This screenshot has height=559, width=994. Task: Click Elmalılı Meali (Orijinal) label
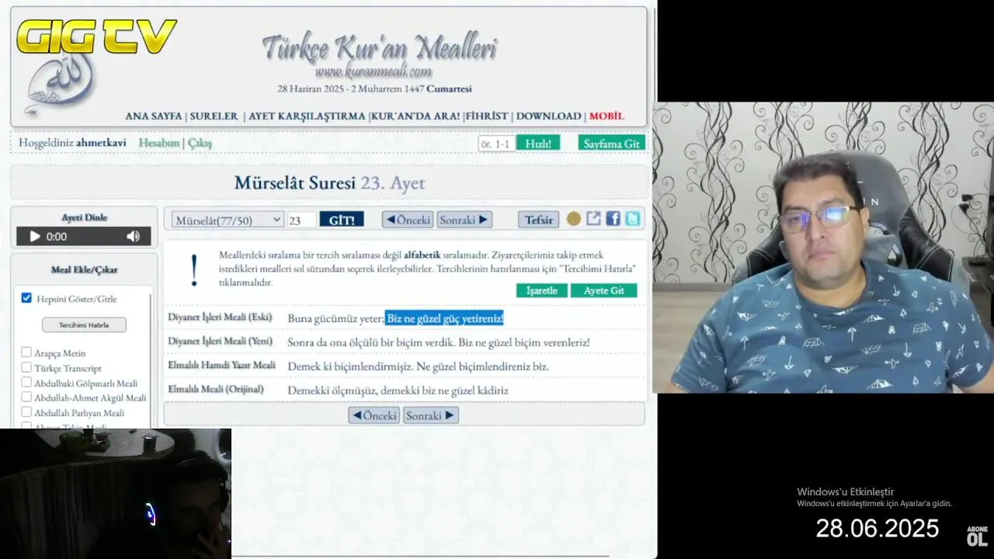216,390
